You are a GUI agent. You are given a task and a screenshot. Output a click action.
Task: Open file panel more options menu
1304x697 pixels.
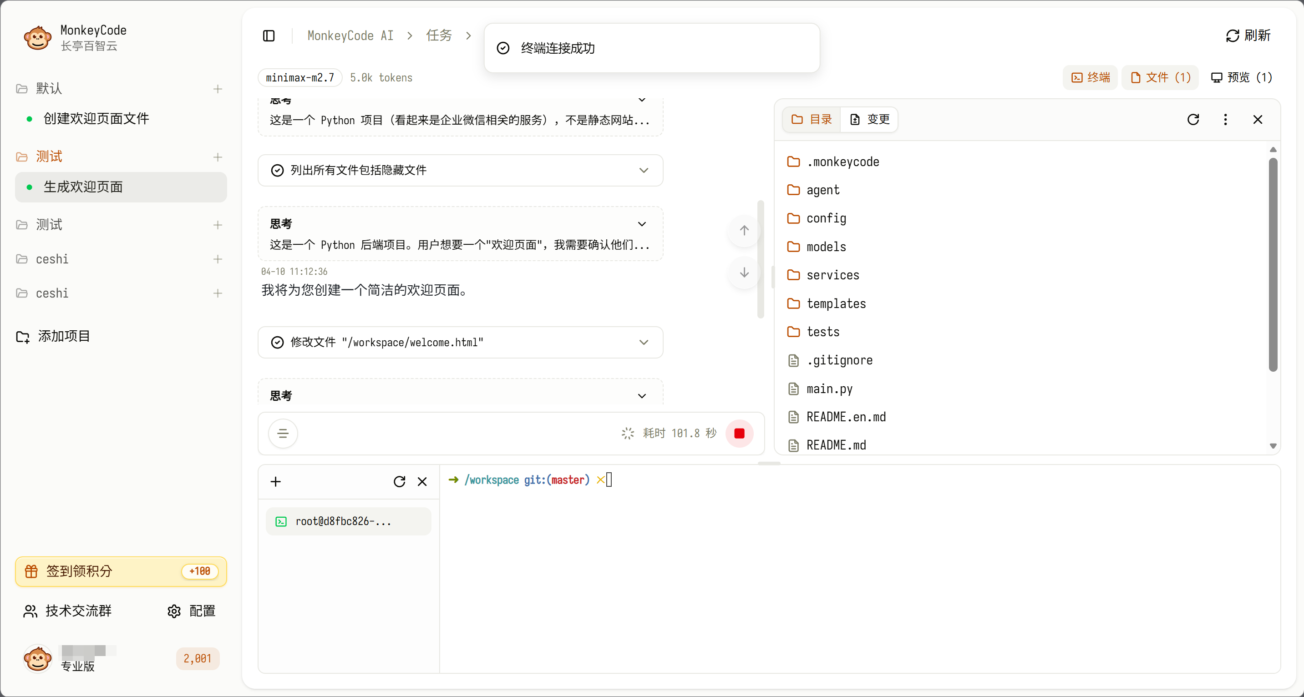[x=1225, y=120]
